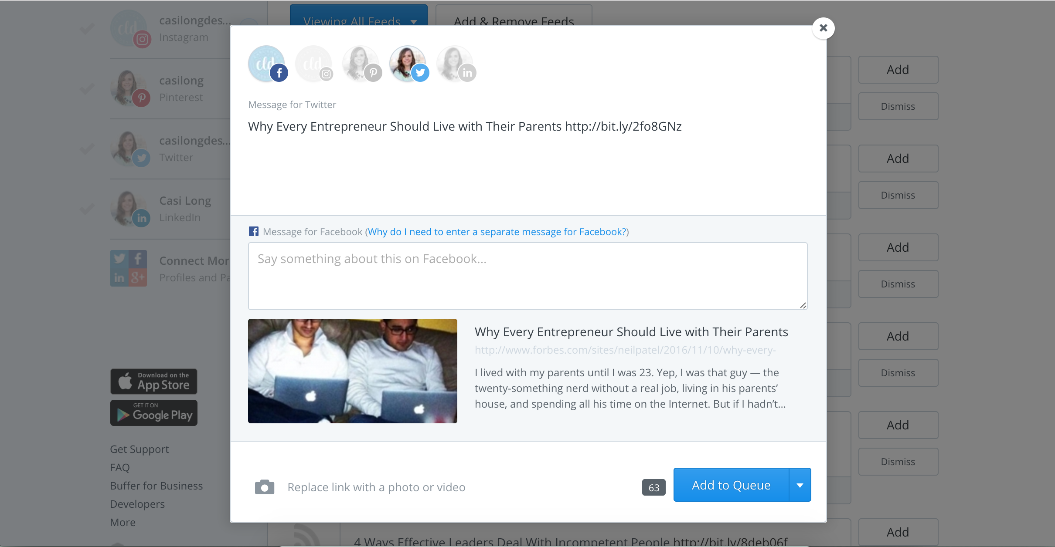Open the Get Support link
This screenshot has width=1055, height=547.
point(139,449)
